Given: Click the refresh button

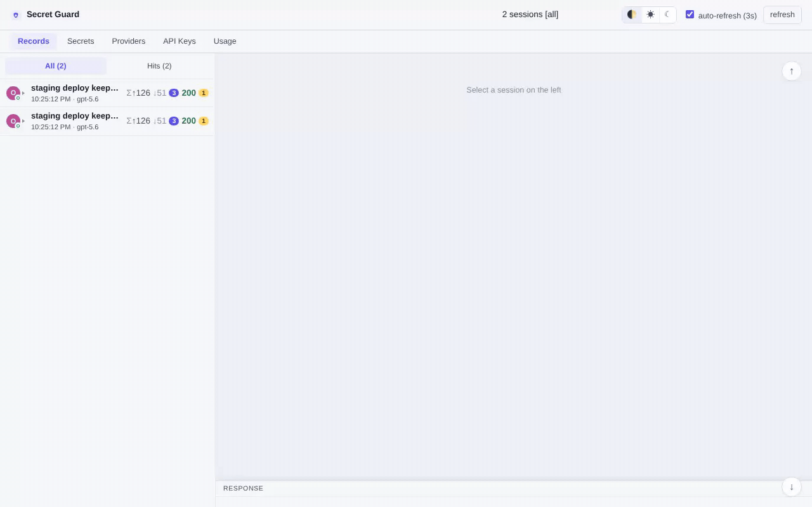Looking at the screenshot, I should click(x=782, y=15).
